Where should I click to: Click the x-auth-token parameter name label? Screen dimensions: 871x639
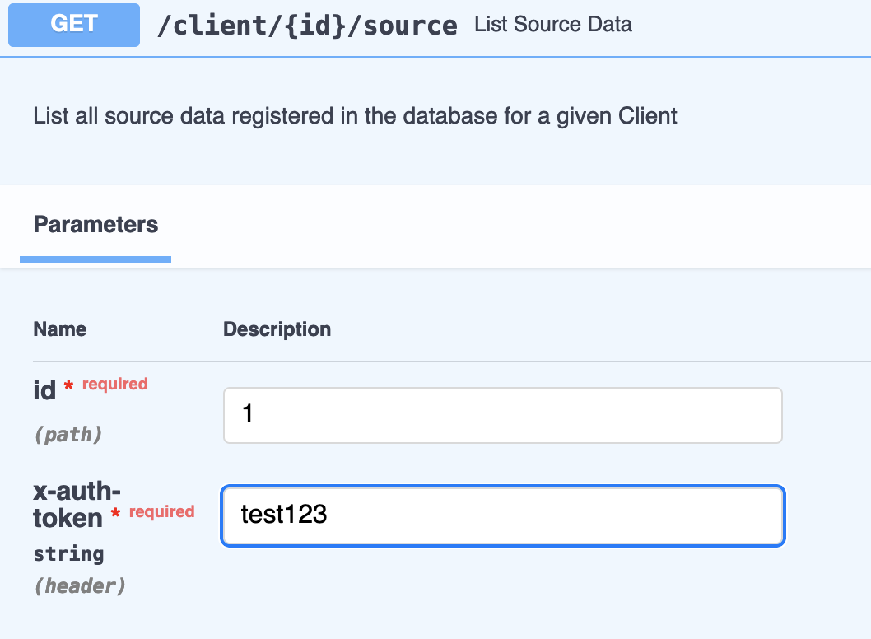pos(77,505)
